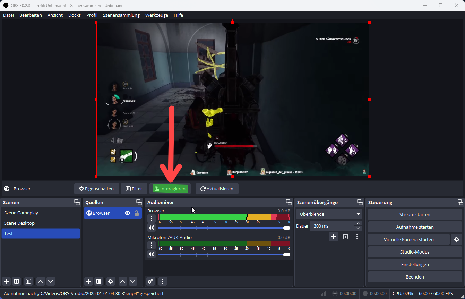Add a scene transition with plus
This screenshot has width=465, height=299.
[334, 237]
